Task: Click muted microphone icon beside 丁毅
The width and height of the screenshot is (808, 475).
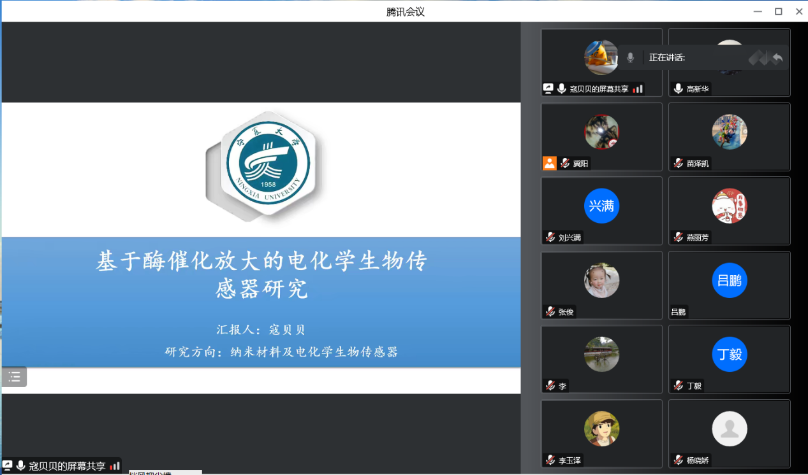Action: click(x=678, y=386)
